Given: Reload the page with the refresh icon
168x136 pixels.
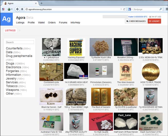Looking at the screenshot, I should click(x=124, y=9).
